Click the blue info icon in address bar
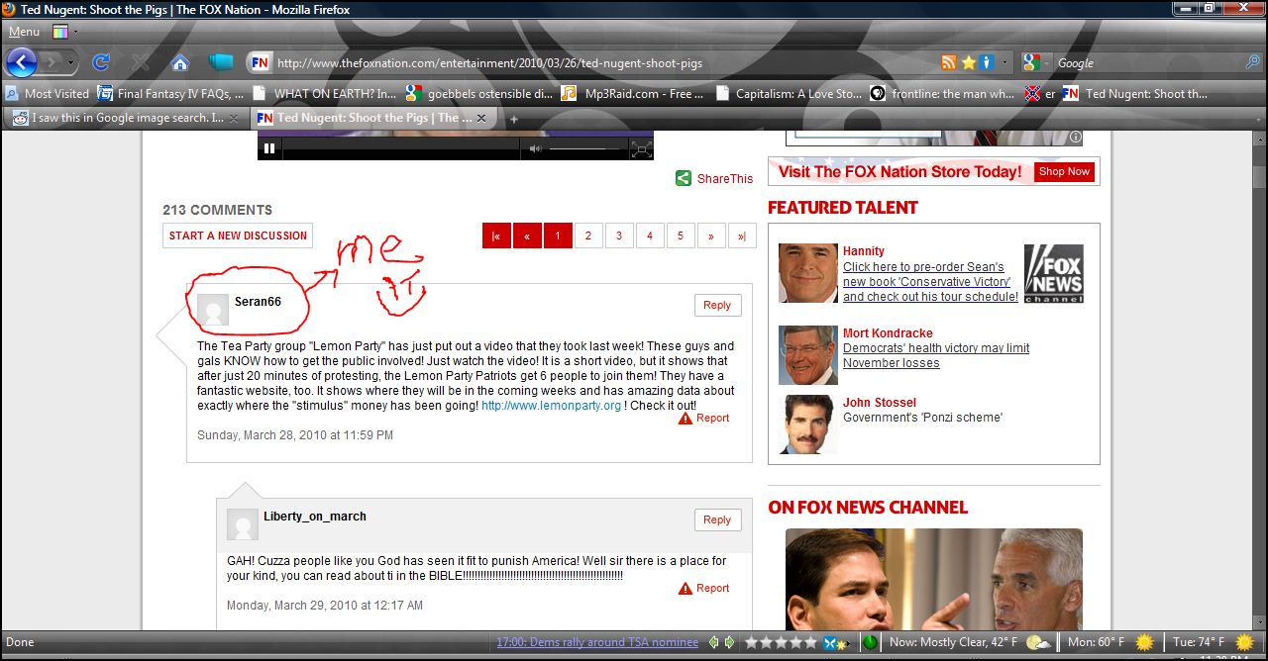The image size is (1268, 661). click(x=987, y=62)
